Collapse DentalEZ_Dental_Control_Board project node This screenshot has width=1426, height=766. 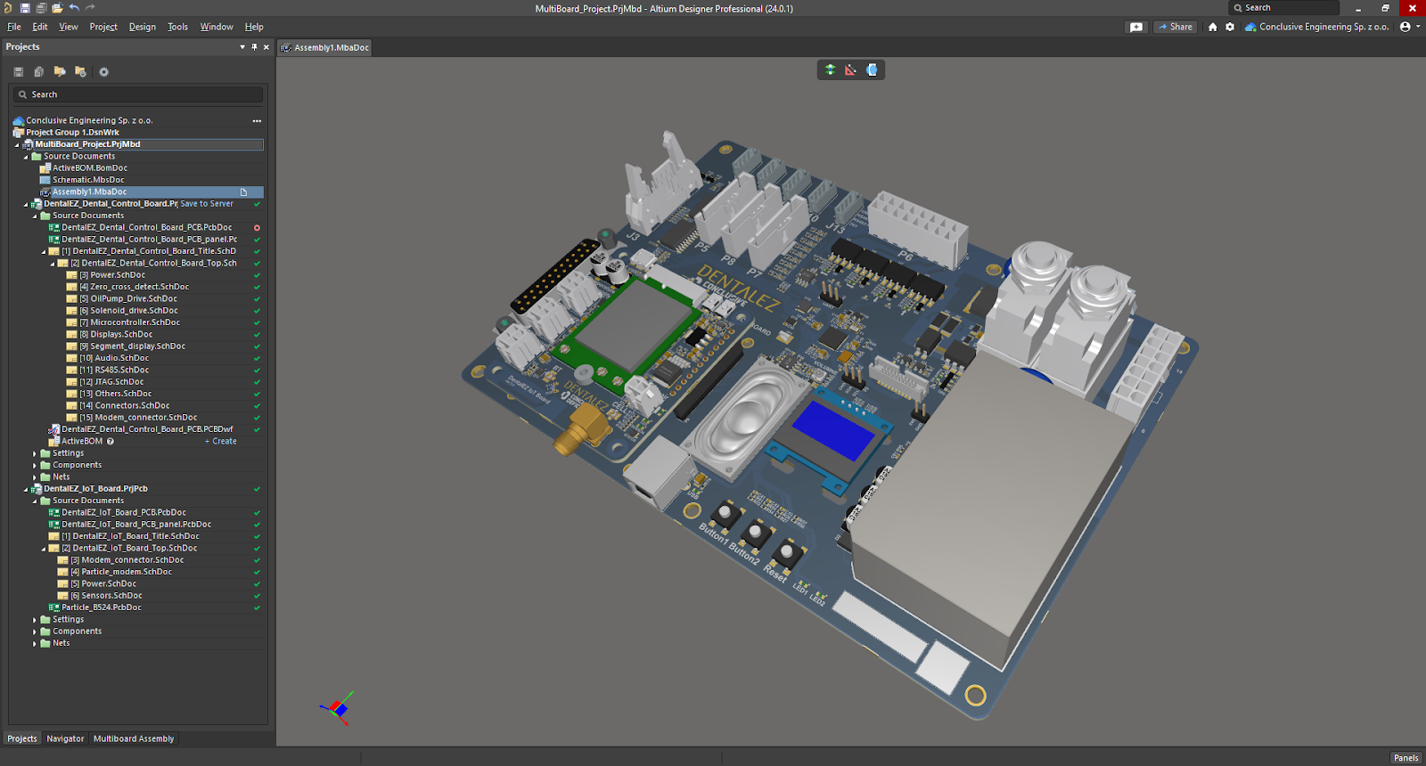[x=26, y=204]
